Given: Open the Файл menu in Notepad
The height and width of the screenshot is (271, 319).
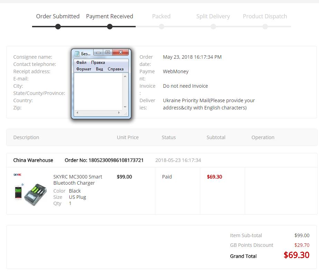Looking at the screenshot, I should click(81, 62).
